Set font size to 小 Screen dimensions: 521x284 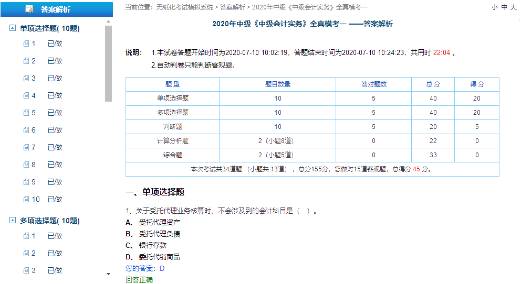(495, 7)
